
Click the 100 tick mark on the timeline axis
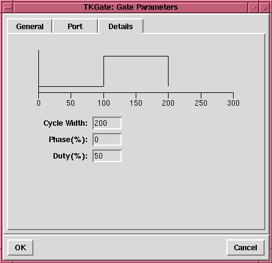point(103,95)
